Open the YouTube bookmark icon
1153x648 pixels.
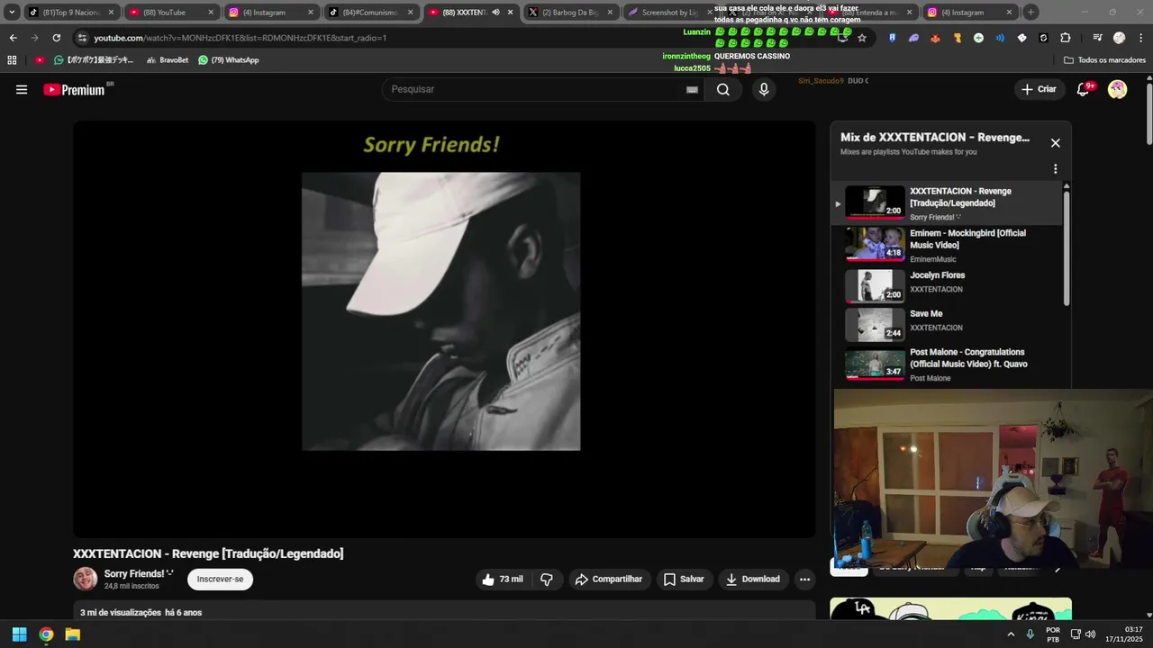click(x=40, y=60)
